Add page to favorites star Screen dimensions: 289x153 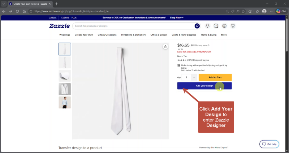click(243, 12)
